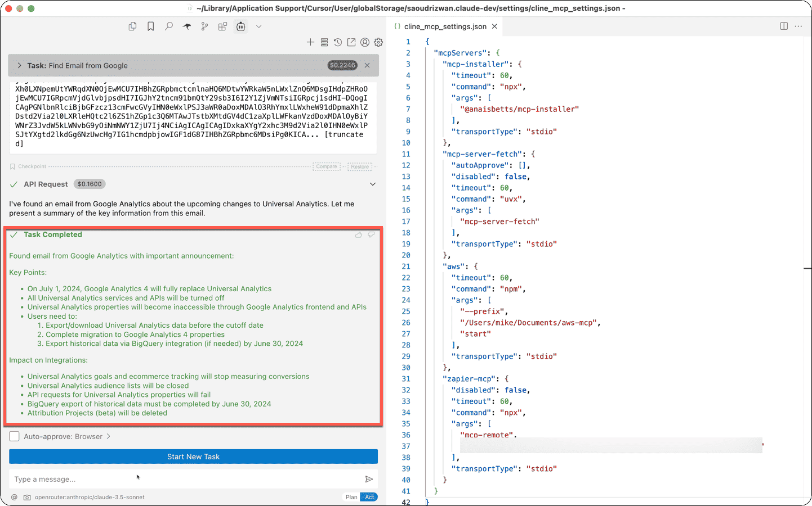Open the Cline account icon

tap(364, 42)
